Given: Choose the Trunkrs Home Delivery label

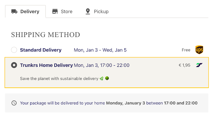Looking at the screenshot, I should (x=46, y=65).
